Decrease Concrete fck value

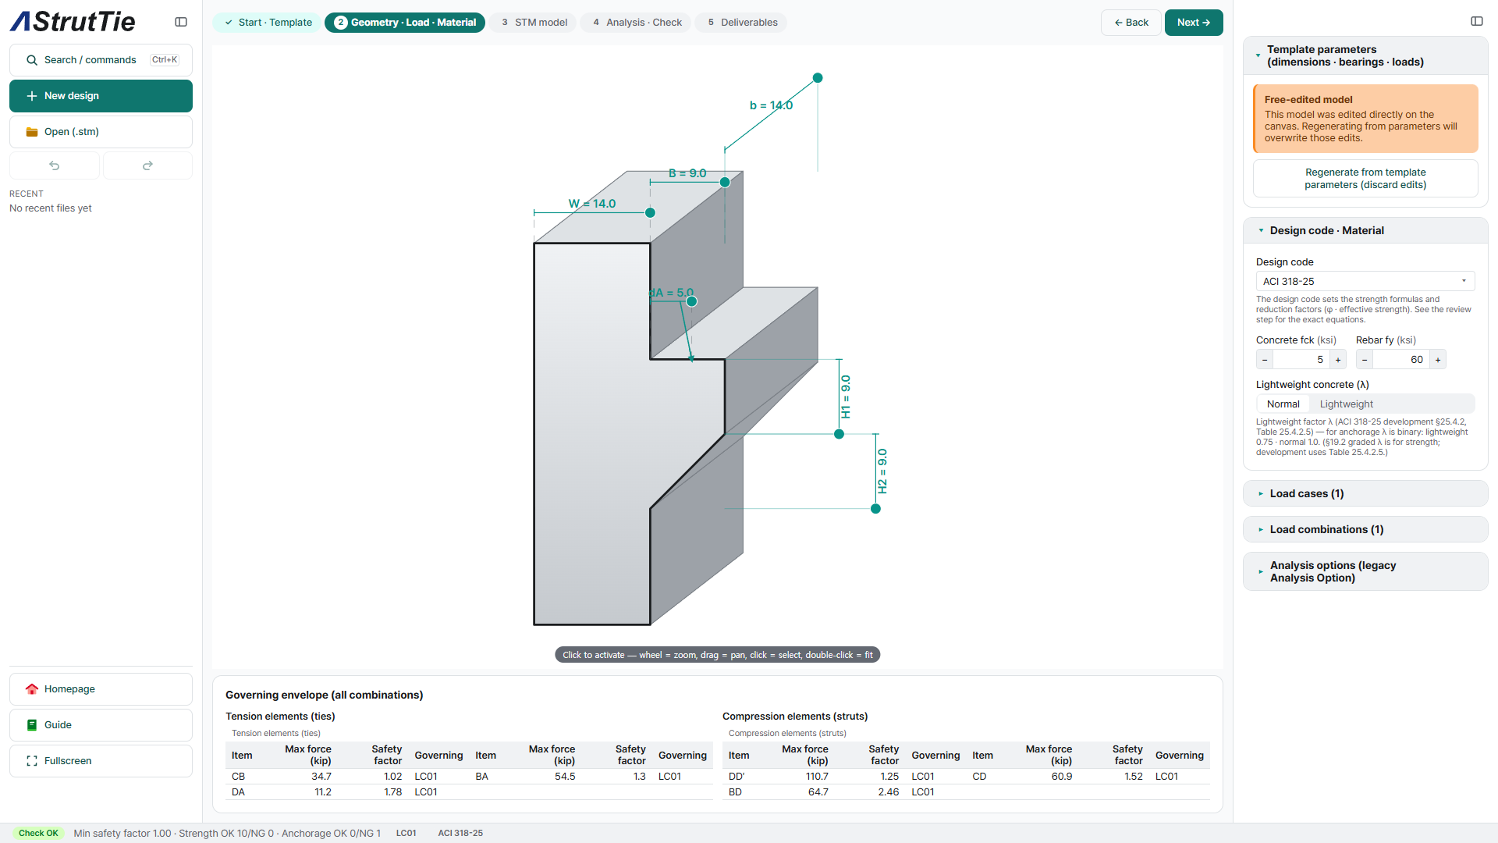click(x=1265, y=360)
